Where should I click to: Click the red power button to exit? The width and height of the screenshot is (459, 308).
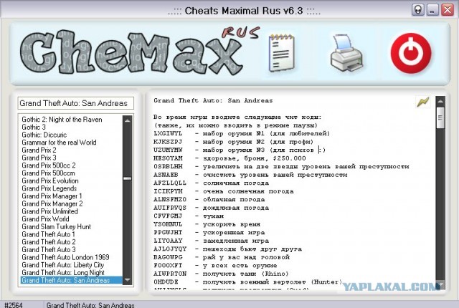411,53
